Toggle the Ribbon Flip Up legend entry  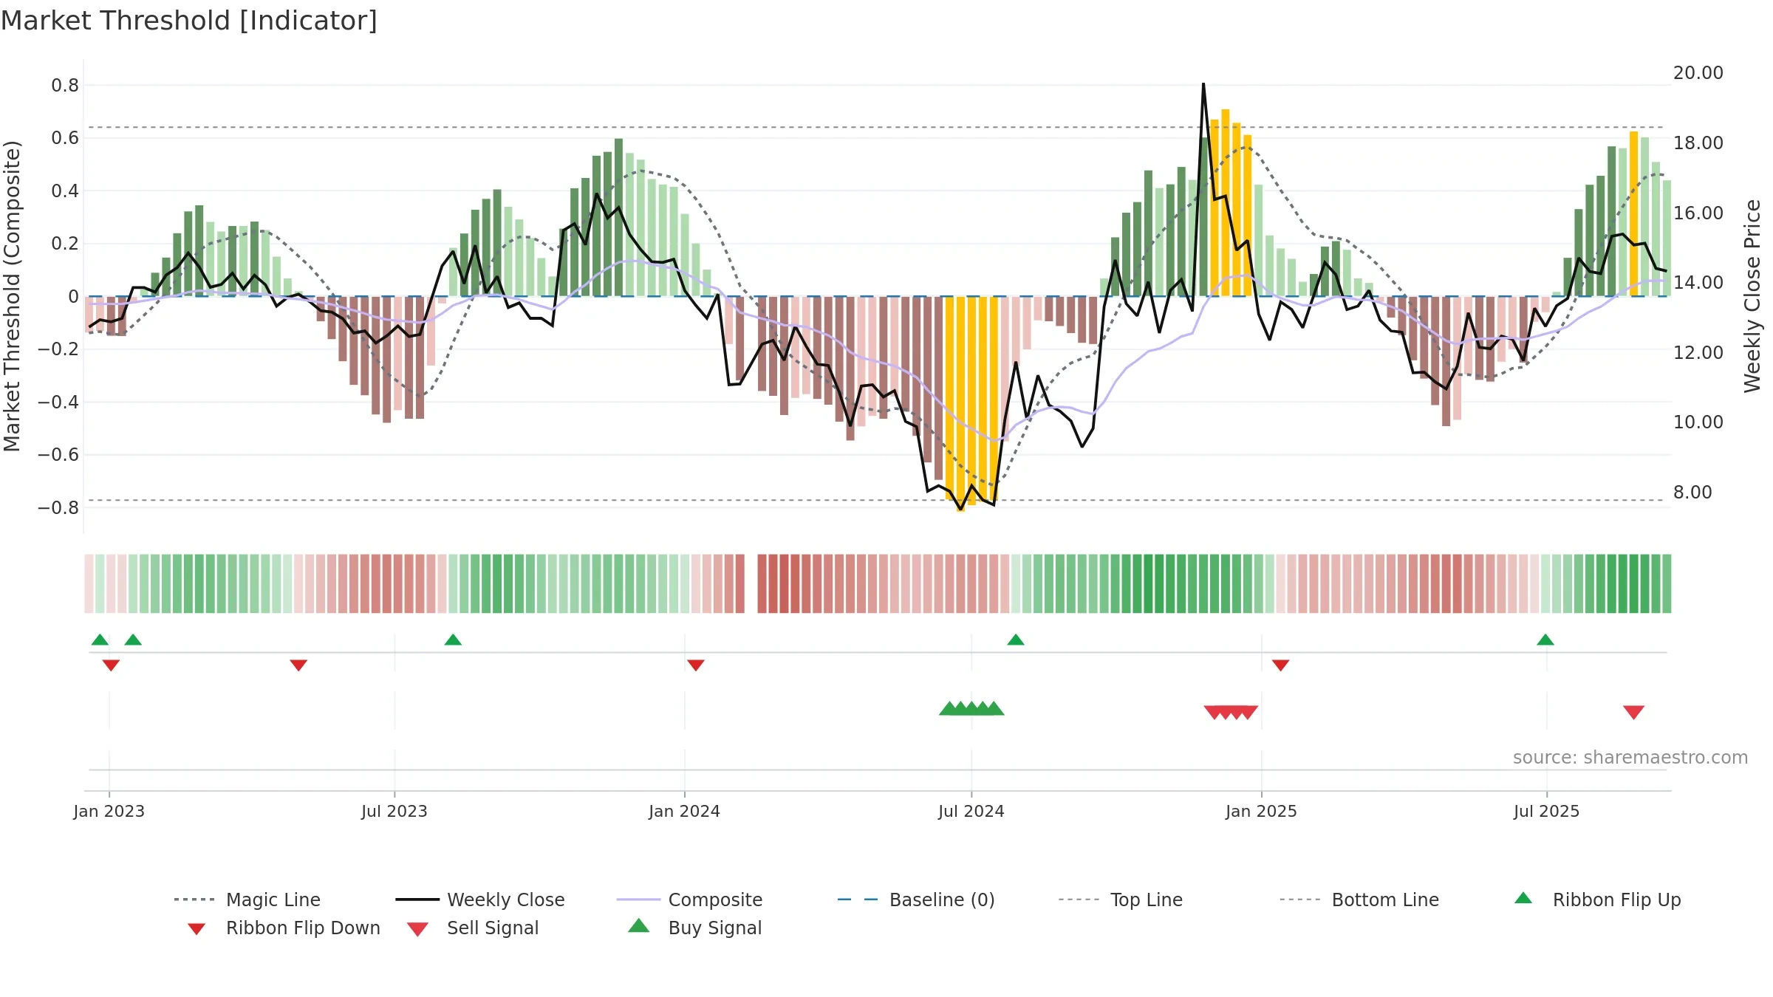click(1598, 900)
